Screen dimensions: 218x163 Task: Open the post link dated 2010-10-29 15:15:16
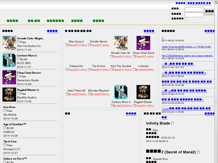click(x=184, y=91)
